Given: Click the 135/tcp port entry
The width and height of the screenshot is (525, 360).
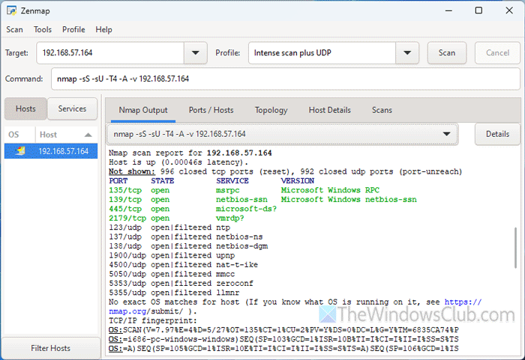Looking at the screenshot, I should pyautogui.click(x=125, y=190).
